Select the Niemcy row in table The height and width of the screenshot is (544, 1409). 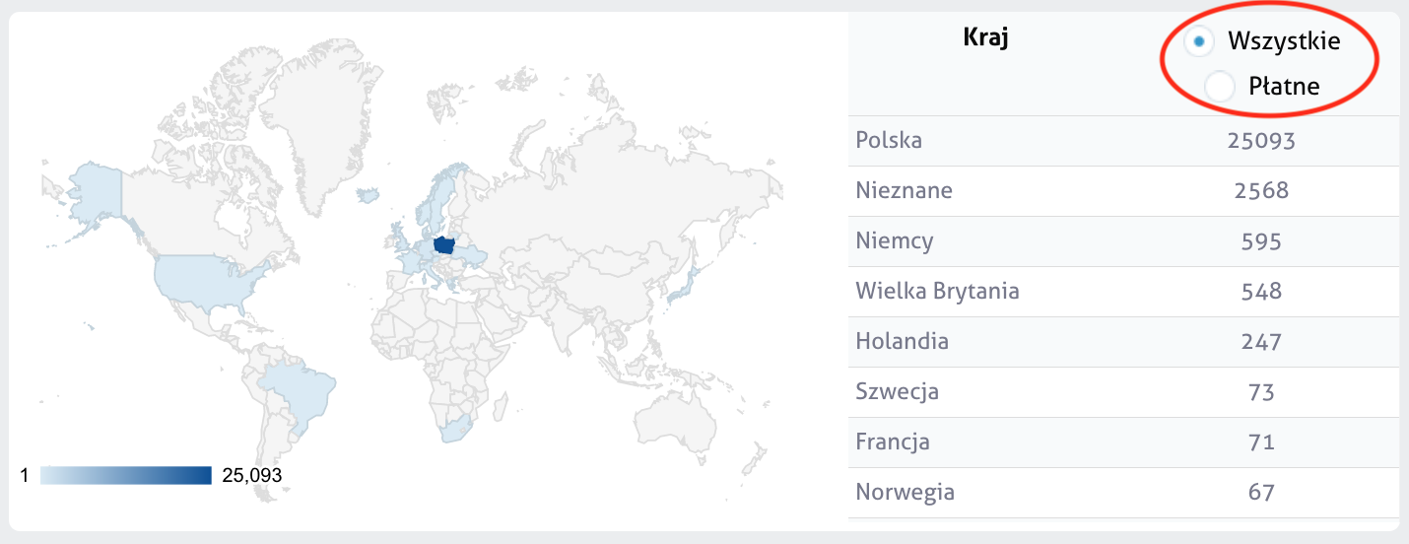[x=1123, y=240]
